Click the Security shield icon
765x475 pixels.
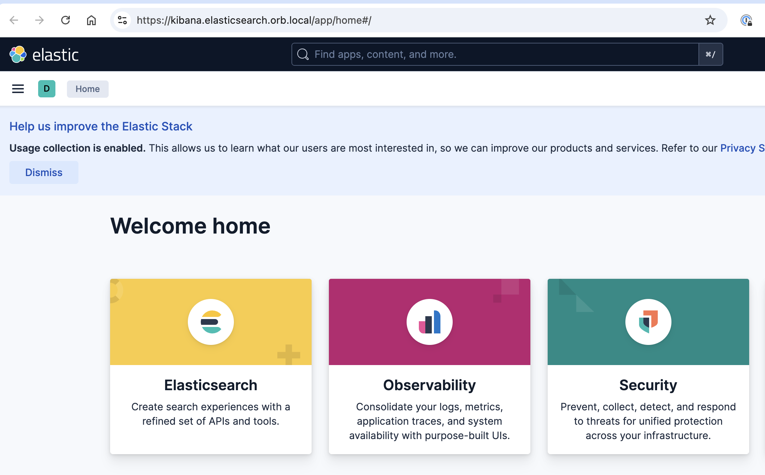(x=648, y=322)
